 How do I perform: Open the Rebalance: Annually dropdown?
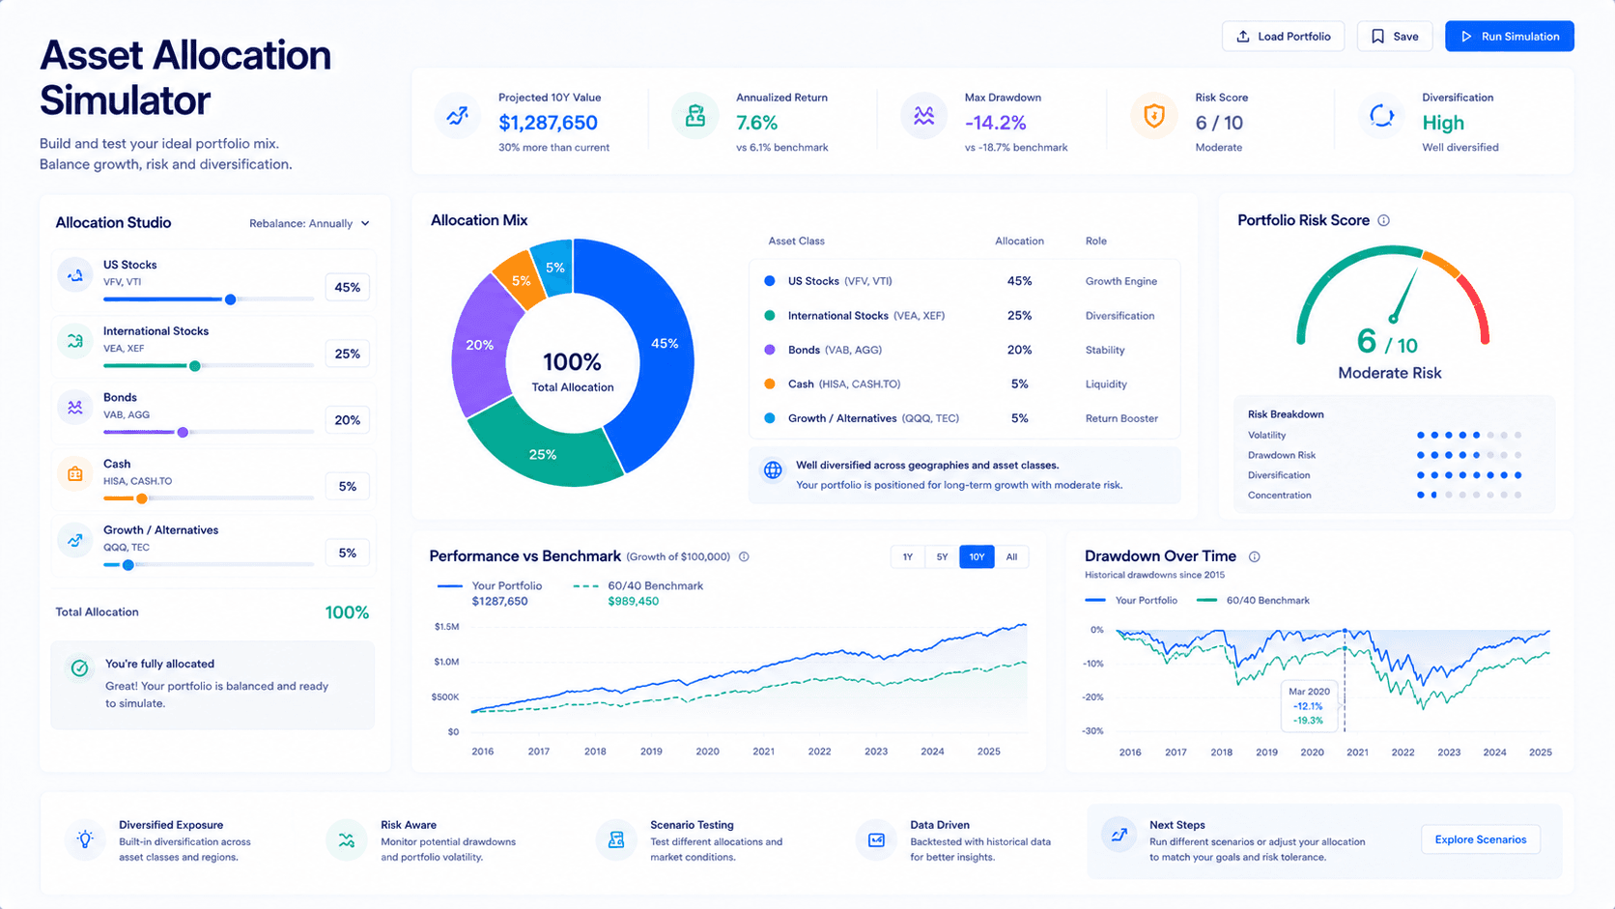tap(309, 223)
